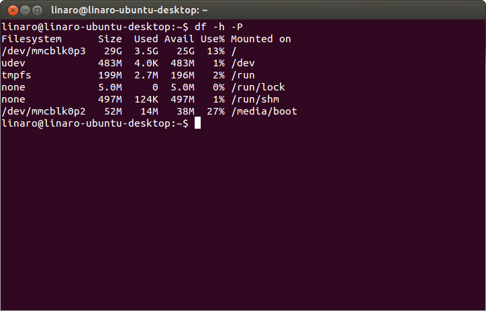Click the '/dev/mmcblk0p2' filesystem entry
This screenshot has height=311, width=486.
(x=44, y=111)
